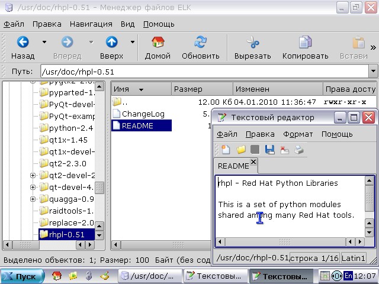
Task: Open the Вверх dropdown arrow
Action: point(133,42)
